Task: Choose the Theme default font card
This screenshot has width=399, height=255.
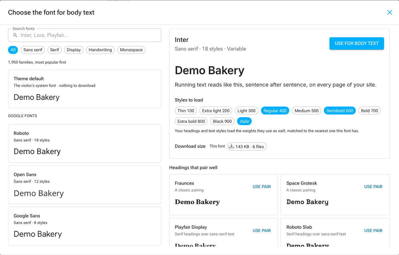Action: 84,89
